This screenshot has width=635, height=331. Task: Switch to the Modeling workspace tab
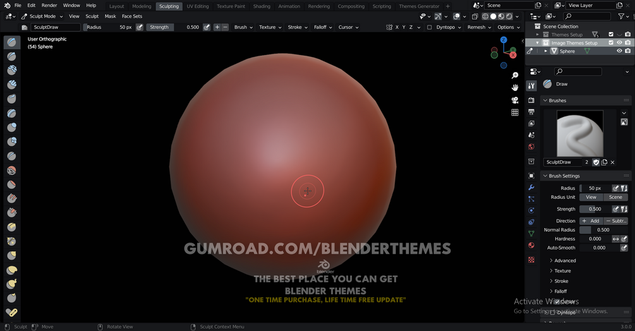click(x=142, y=6)
